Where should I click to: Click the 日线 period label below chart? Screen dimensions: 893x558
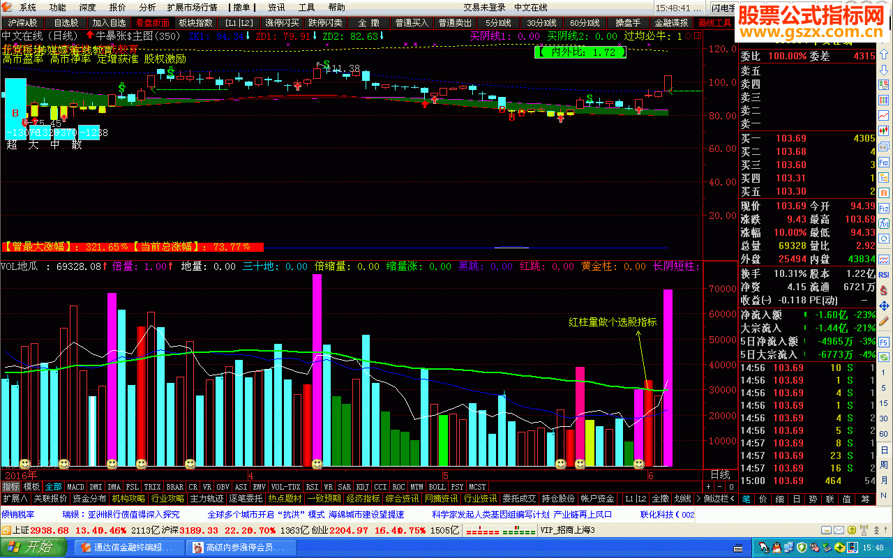click(719, 474)
